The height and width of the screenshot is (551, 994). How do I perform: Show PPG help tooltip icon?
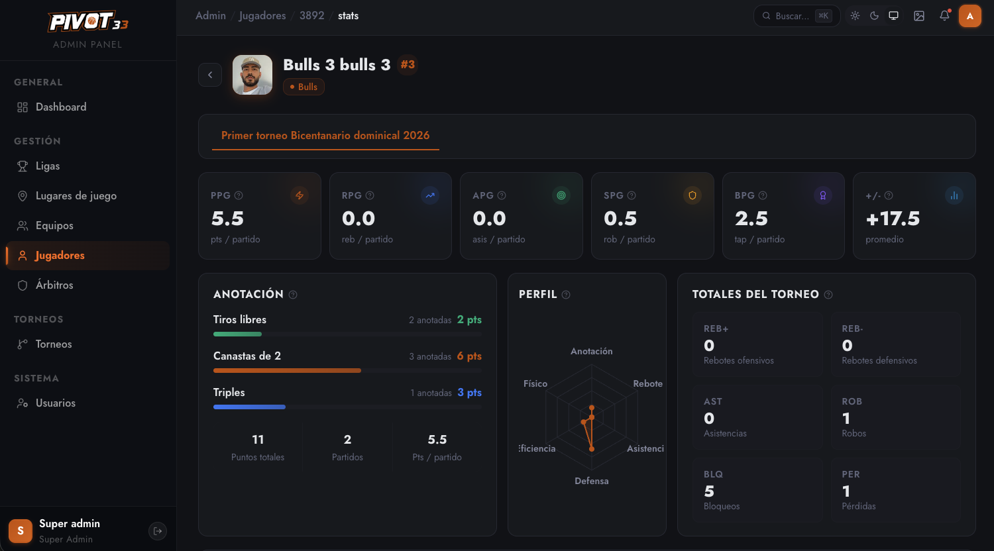click(x=239, y=195)
